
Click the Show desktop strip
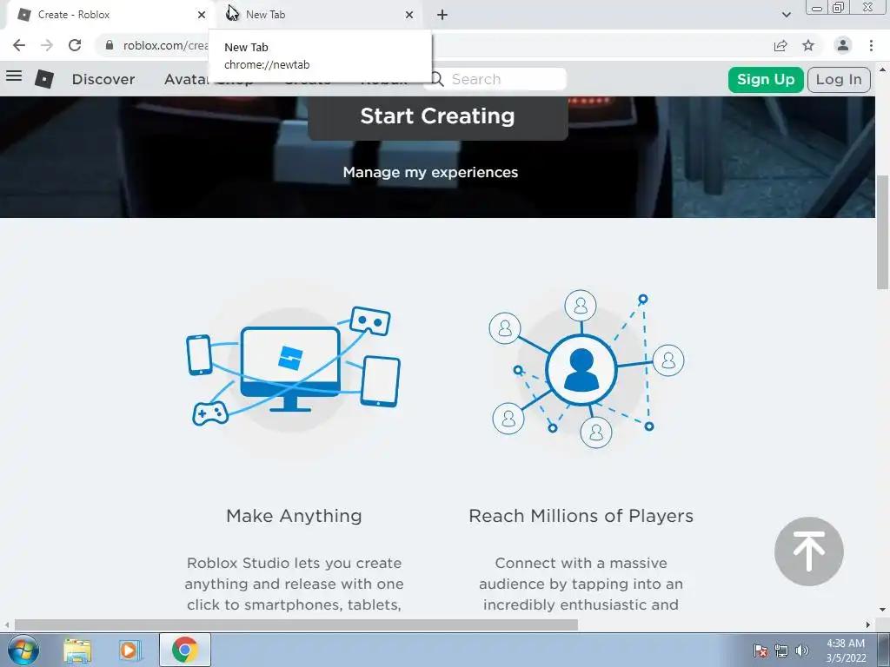884,650
